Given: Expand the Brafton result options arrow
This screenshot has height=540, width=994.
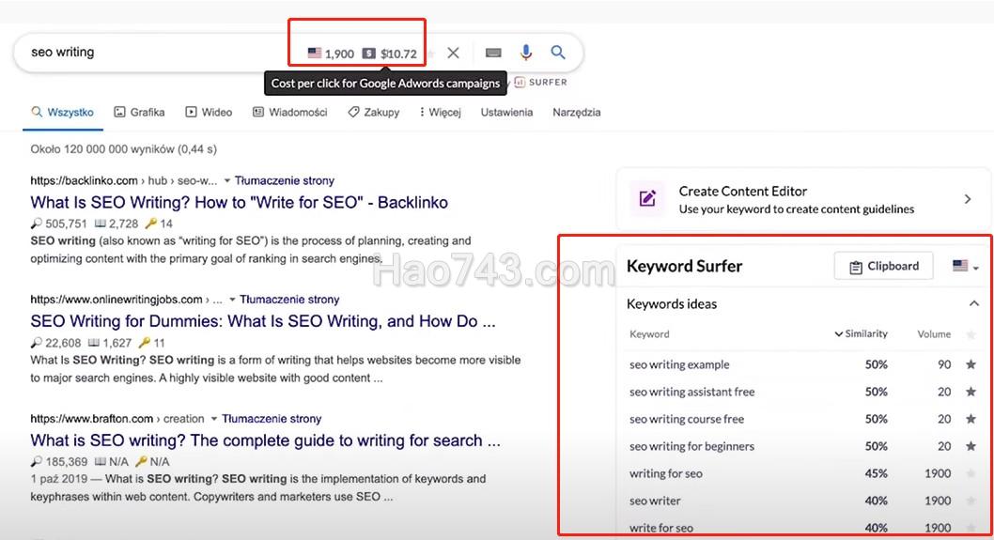Looking at the screenshot, I should click(213, 419).
